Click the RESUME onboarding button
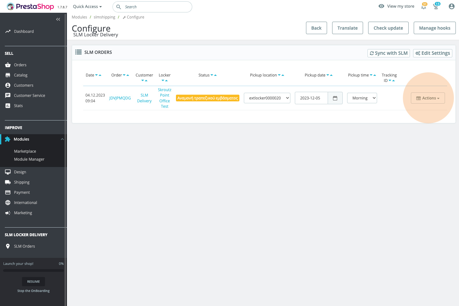 33,282
